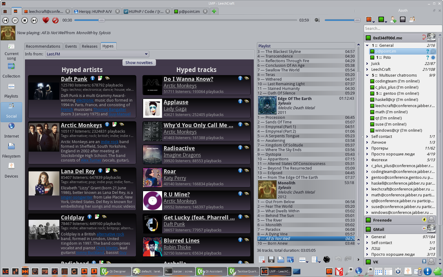Open the Arctic Monkeys hyped artist link
Screen dimensions: 443x277
[x=82, y=125]
